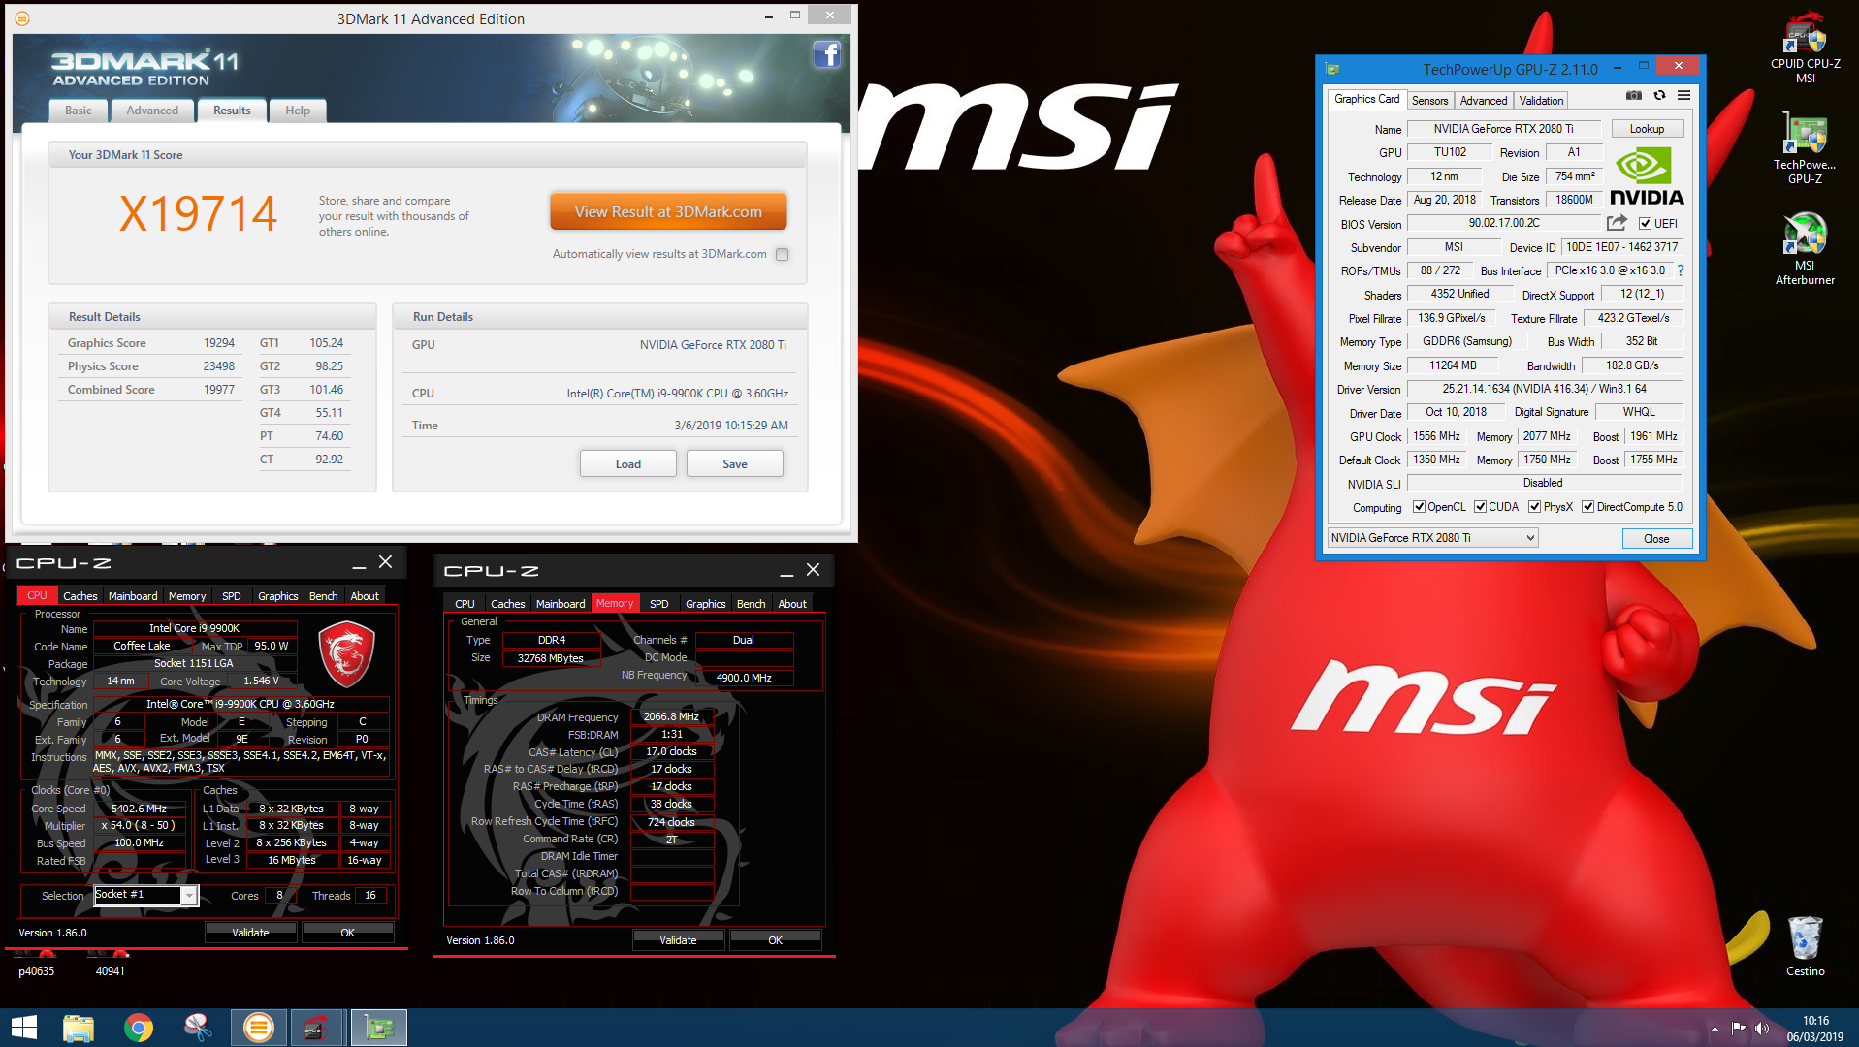Click Validate in the left CPU-Z window

tap(250, 933)
